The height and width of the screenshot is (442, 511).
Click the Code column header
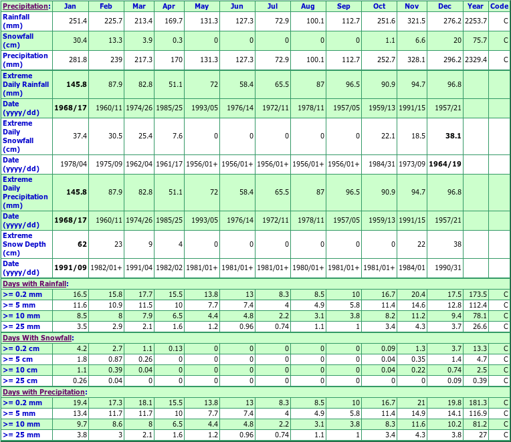click(x=499, y=6)
